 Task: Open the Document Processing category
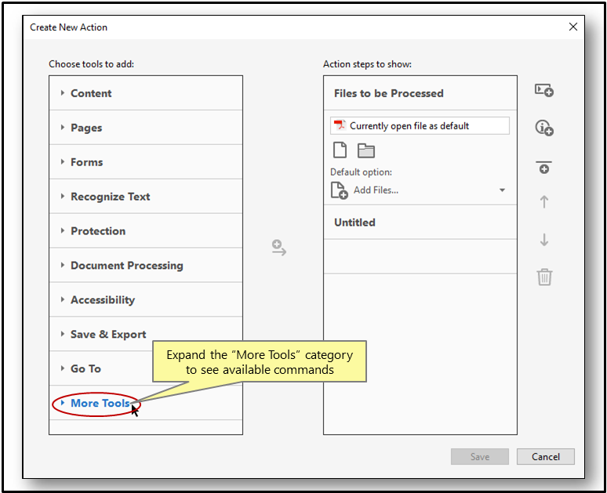tap(126, 266)
